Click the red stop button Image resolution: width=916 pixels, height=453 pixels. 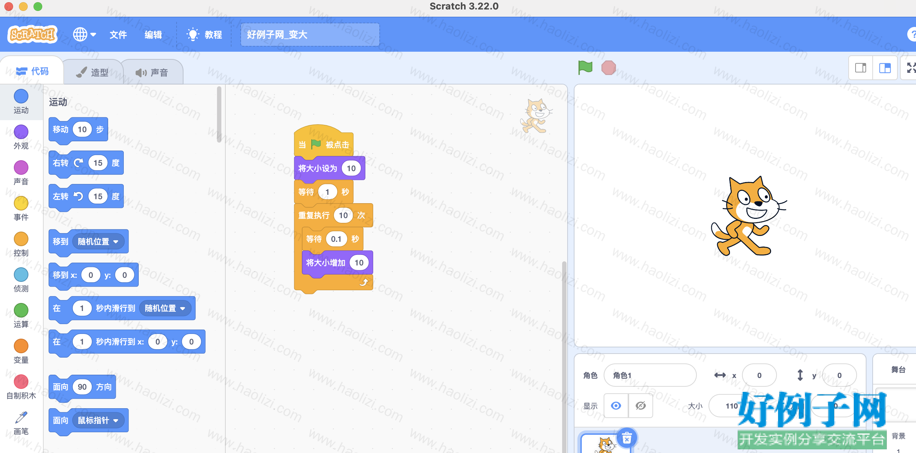click(x=608, y=68)
